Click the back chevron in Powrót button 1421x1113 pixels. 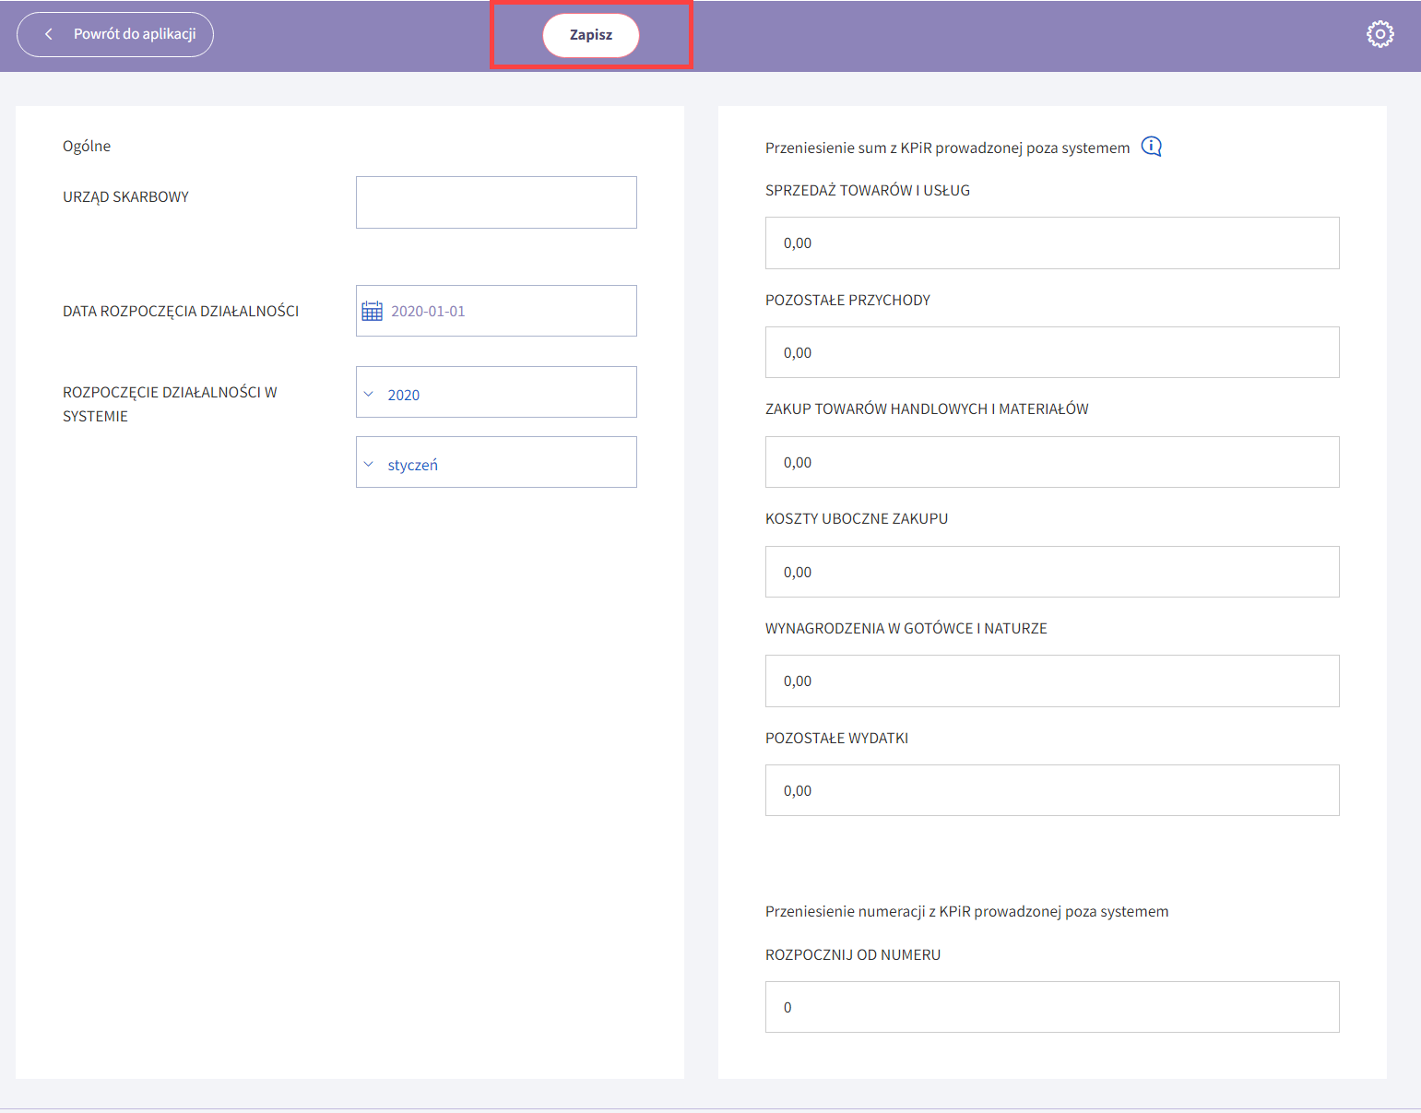[x=49, y=34]
